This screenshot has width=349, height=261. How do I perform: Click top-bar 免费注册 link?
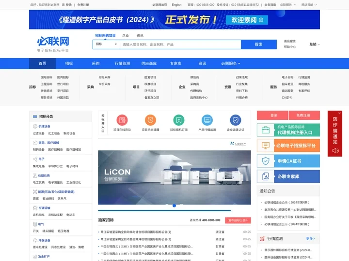83,5
